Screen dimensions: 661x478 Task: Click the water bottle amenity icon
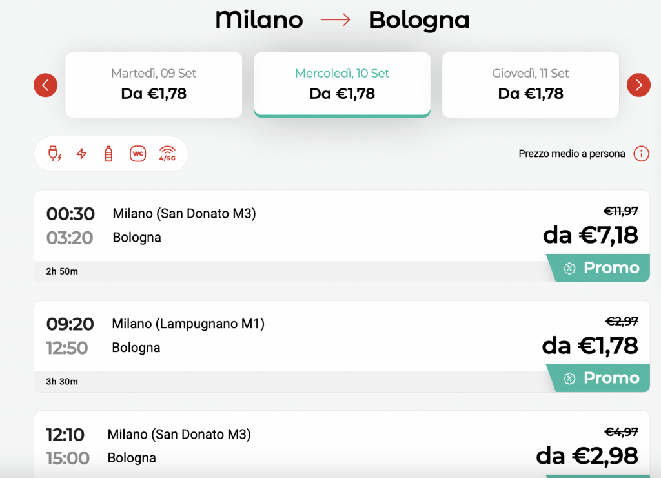[x=108, y=154]
